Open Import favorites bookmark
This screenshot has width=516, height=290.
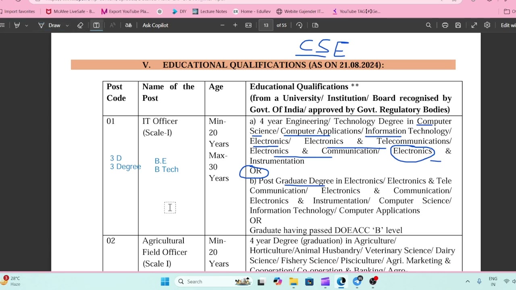[18, 11]
